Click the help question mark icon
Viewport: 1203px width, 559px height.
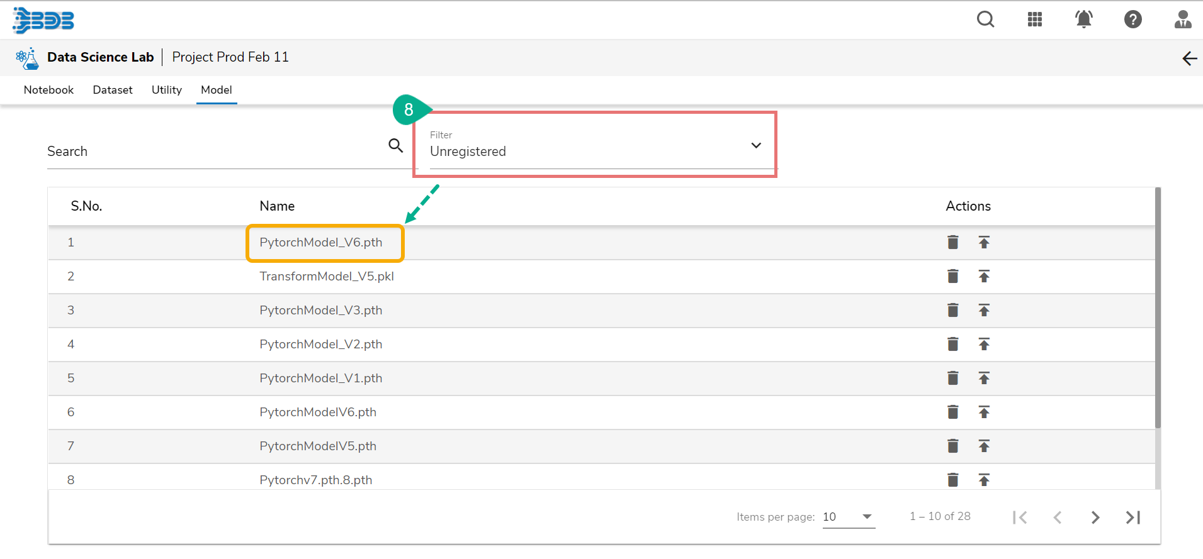pos(1132,19)
